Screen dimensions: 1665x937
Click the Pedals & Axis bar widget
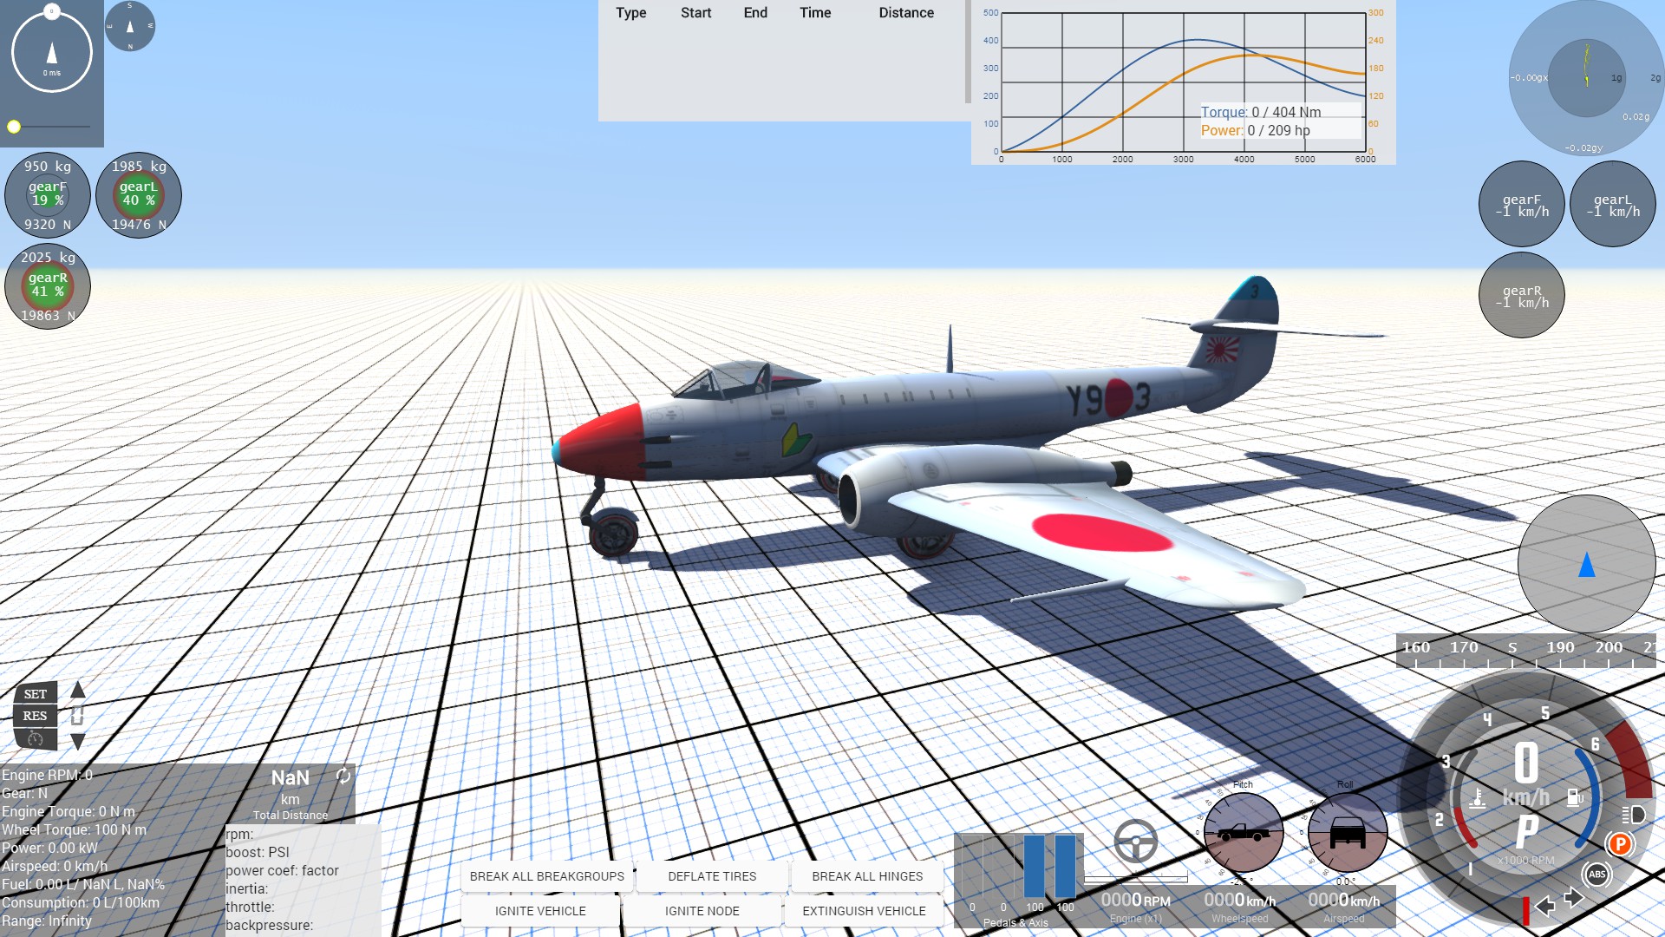coord(1019,881)
